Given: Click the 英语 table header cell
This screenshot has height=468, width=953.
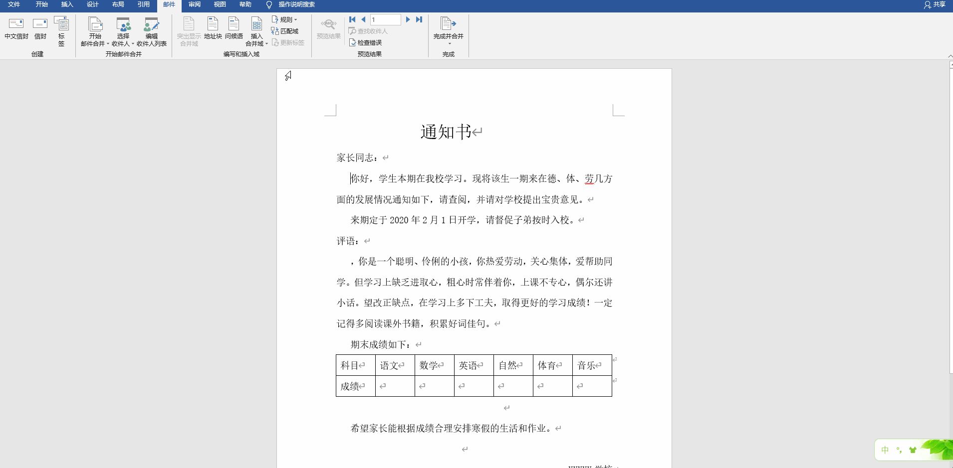Looking at the screenshot, I should (x=474, y=365).
